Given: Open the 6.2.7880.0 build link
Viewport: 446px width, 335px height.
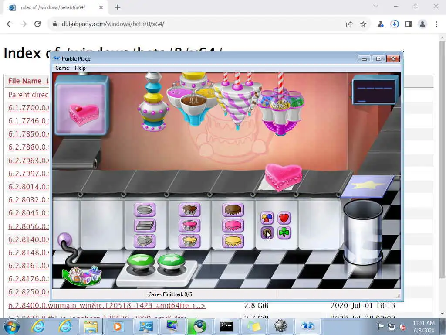Looking at the screenshot, I should click(x=28, y=147).
